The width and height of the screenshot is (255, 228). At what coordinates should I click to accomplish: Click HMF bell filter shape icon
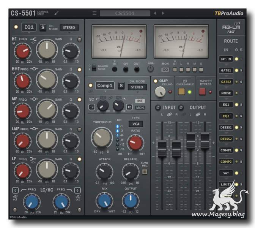click(34, 69)
